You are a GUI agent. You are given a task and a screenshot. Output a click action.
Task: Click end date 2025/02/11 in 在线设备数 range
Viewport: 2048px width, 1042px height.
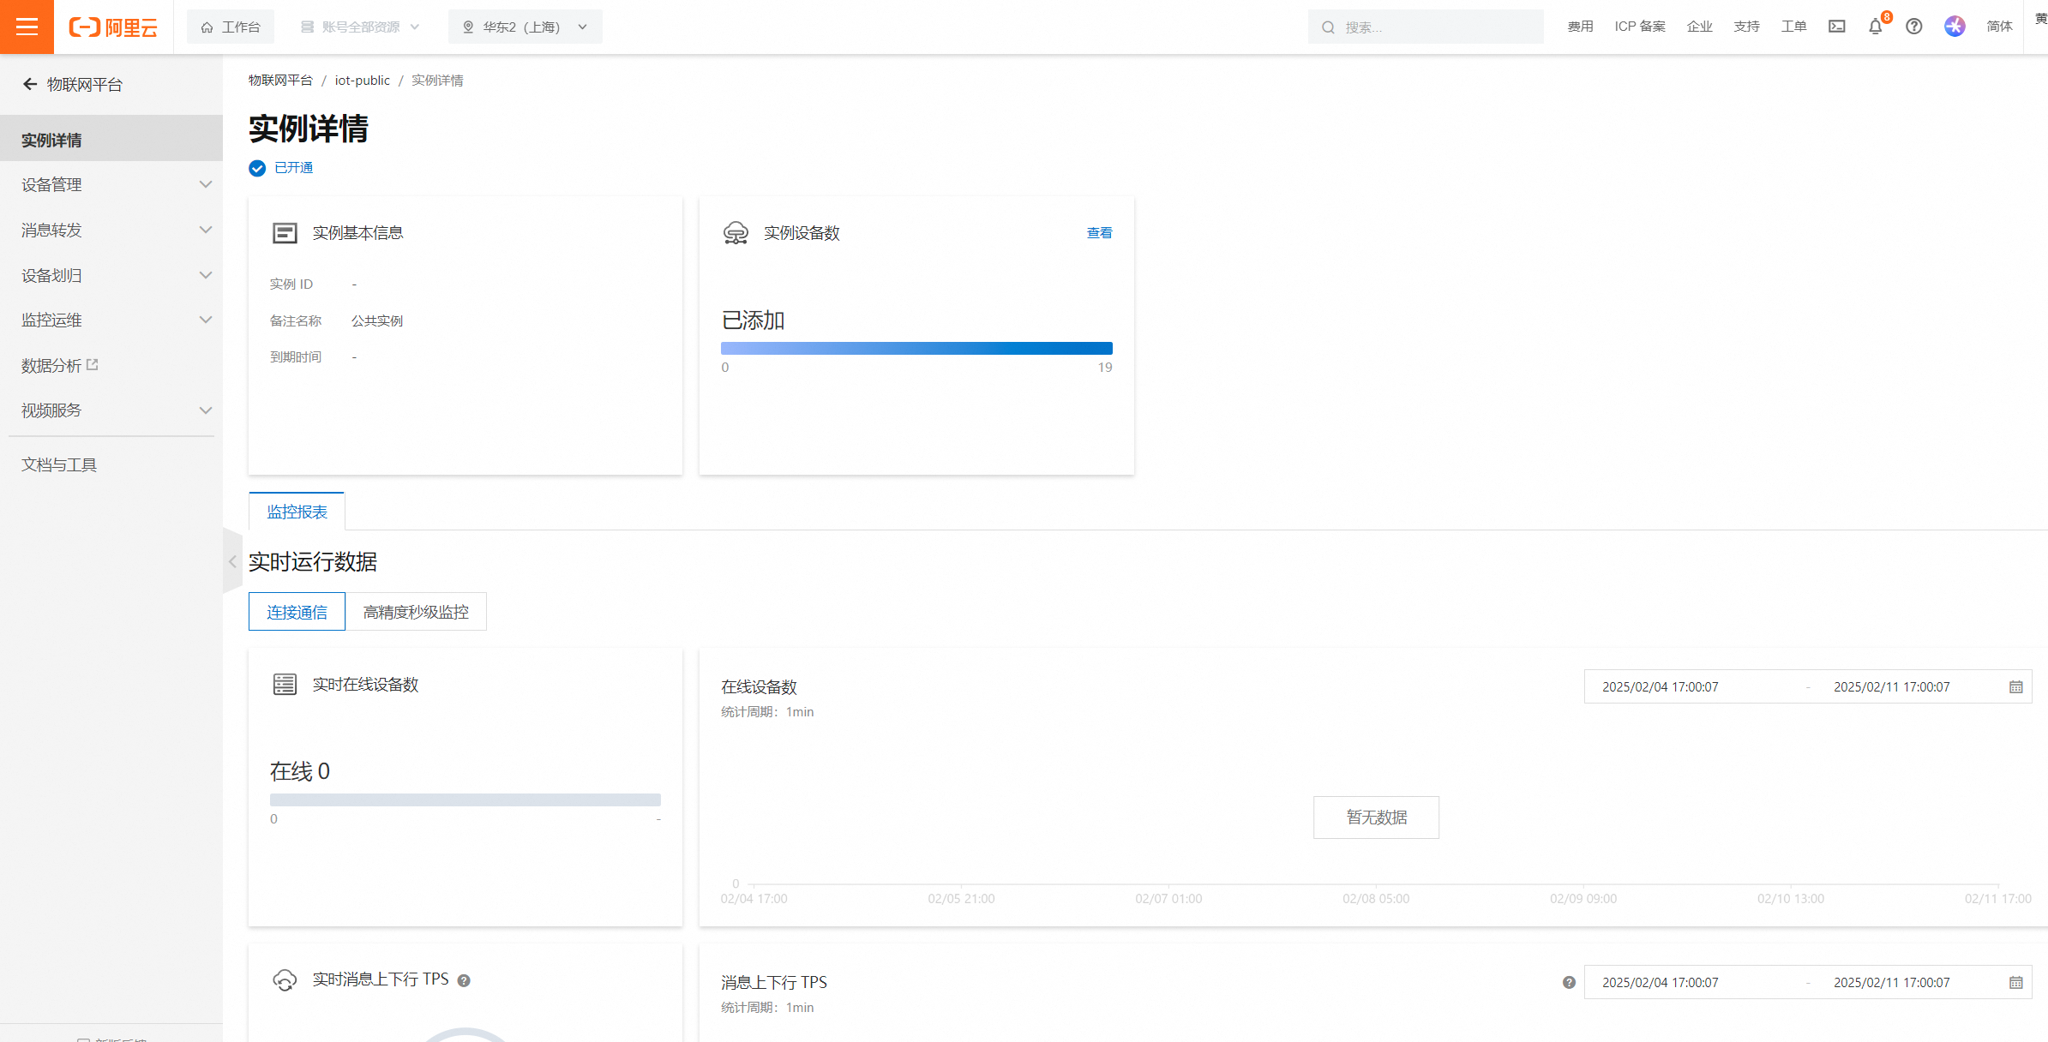1892,687
